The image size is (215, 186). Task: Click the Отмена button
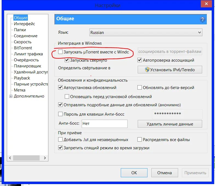pyautogui.click(x=164, y=173)
